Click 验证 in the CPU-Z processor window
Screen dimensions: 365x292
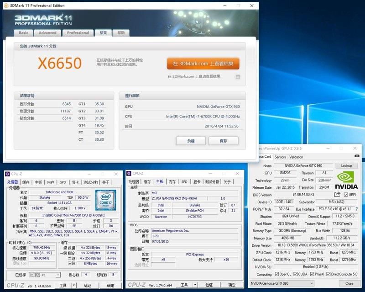tap(88, 286)
